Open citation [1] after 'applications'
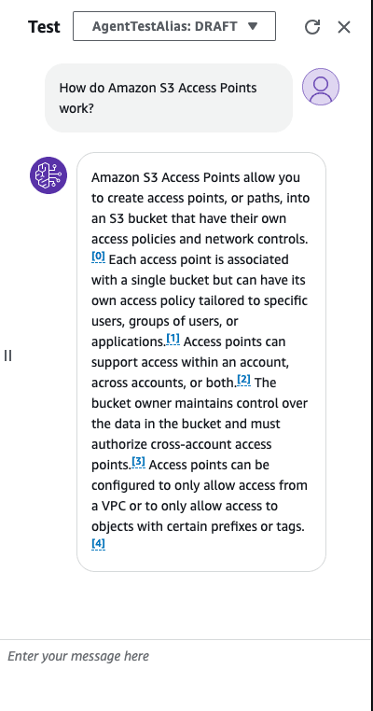 (173, 339)
